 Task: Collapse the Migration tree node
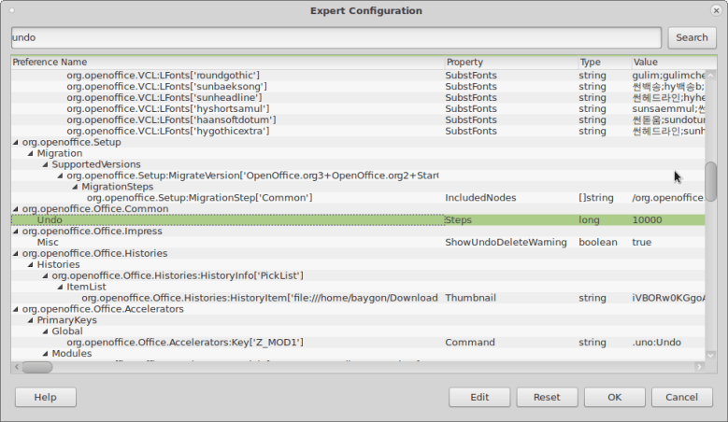(x=30, y=154)
